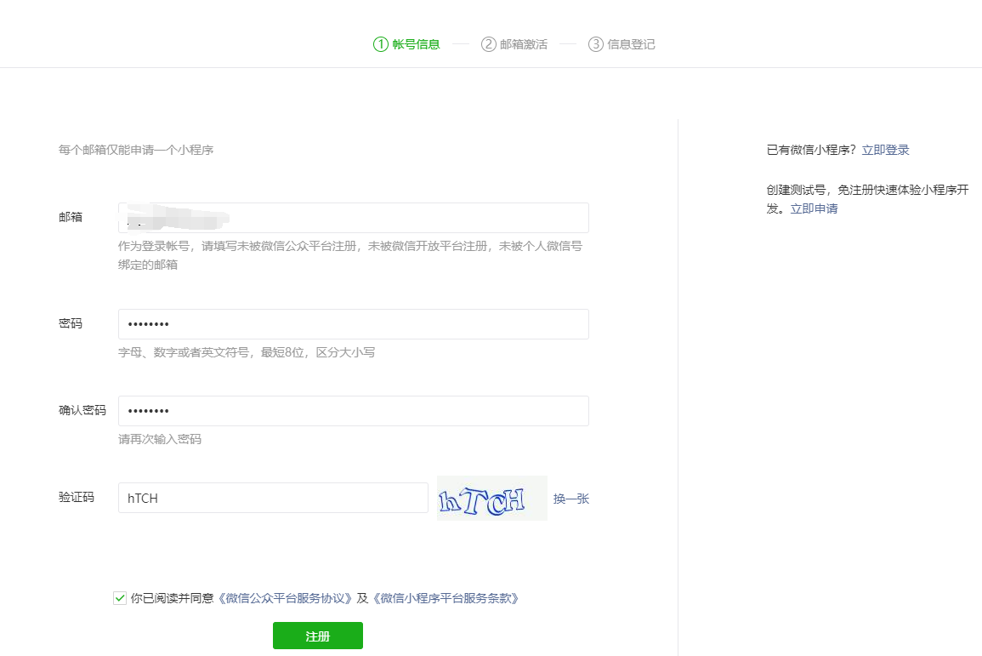Click the text 每个邮箱仅能申请一个小程序
This screenshot has height=656, width=982.
136,151
